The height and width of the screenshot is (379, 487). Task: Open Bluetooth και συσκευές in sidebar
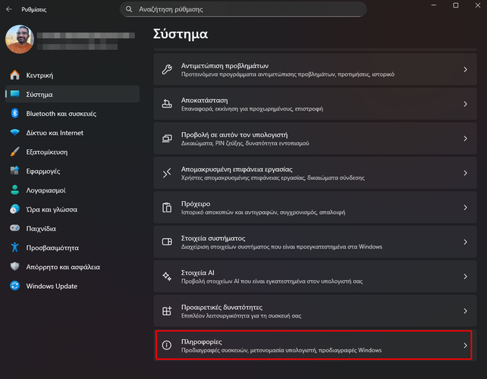coord(61,114)
